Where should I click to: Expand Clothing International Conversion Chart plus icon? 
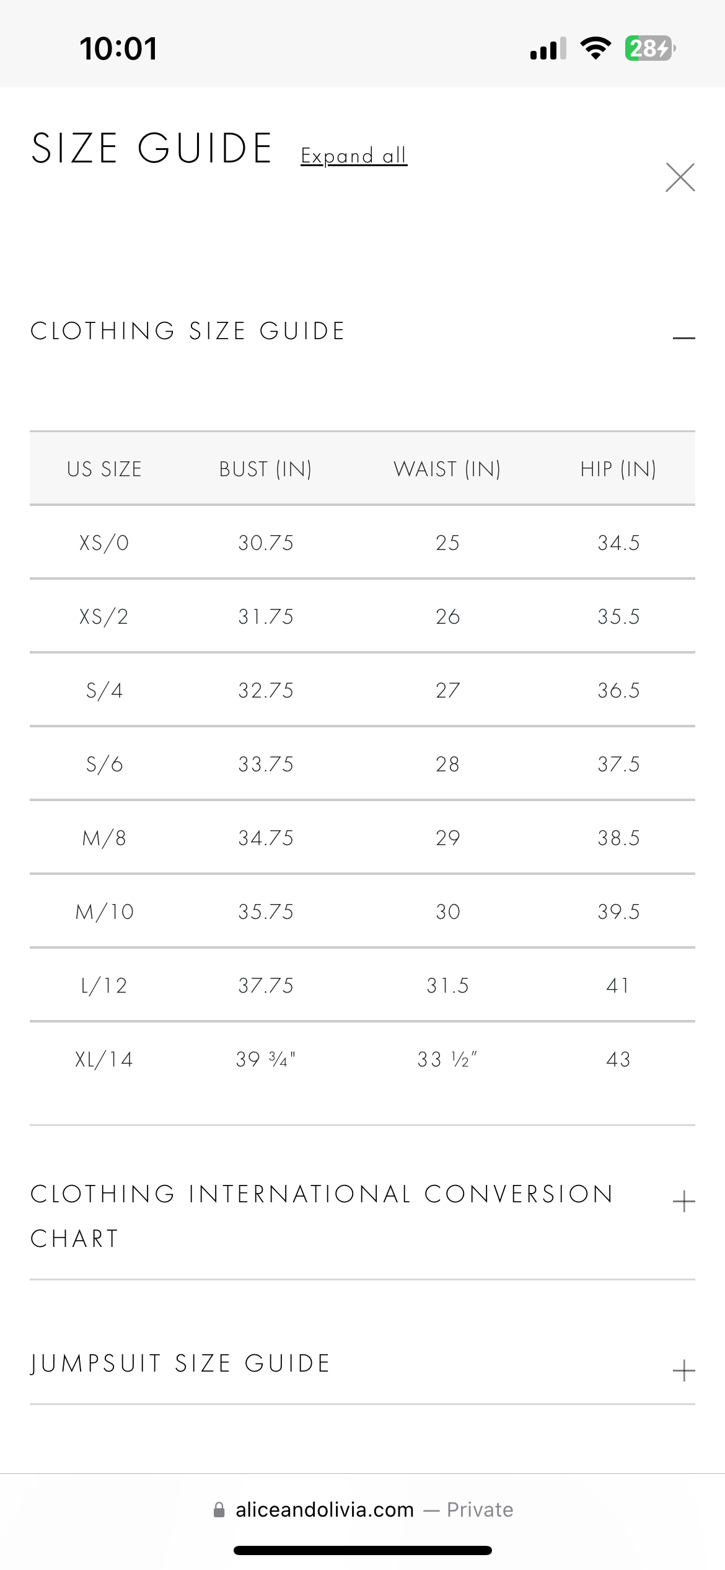683,1201
